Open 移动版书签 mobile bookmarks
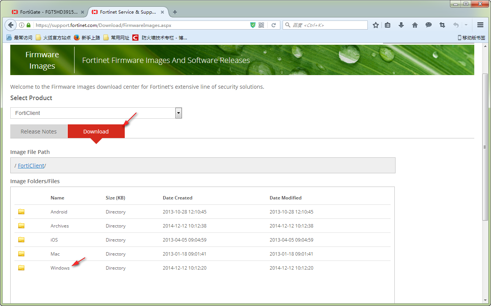Image resolution: width=491 pixels, height=306 pixels. [471, 38]
